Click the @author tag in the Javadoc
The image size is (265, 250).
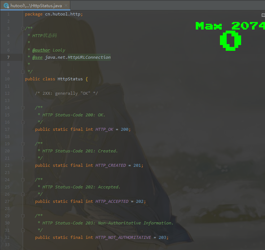41,50
